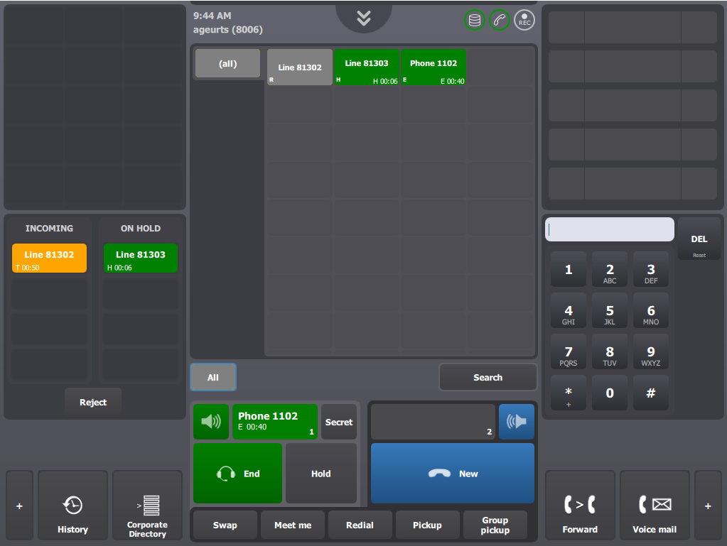The image size is (727, 546).
Task: Click the phone handset status icon
Action: 500,21
